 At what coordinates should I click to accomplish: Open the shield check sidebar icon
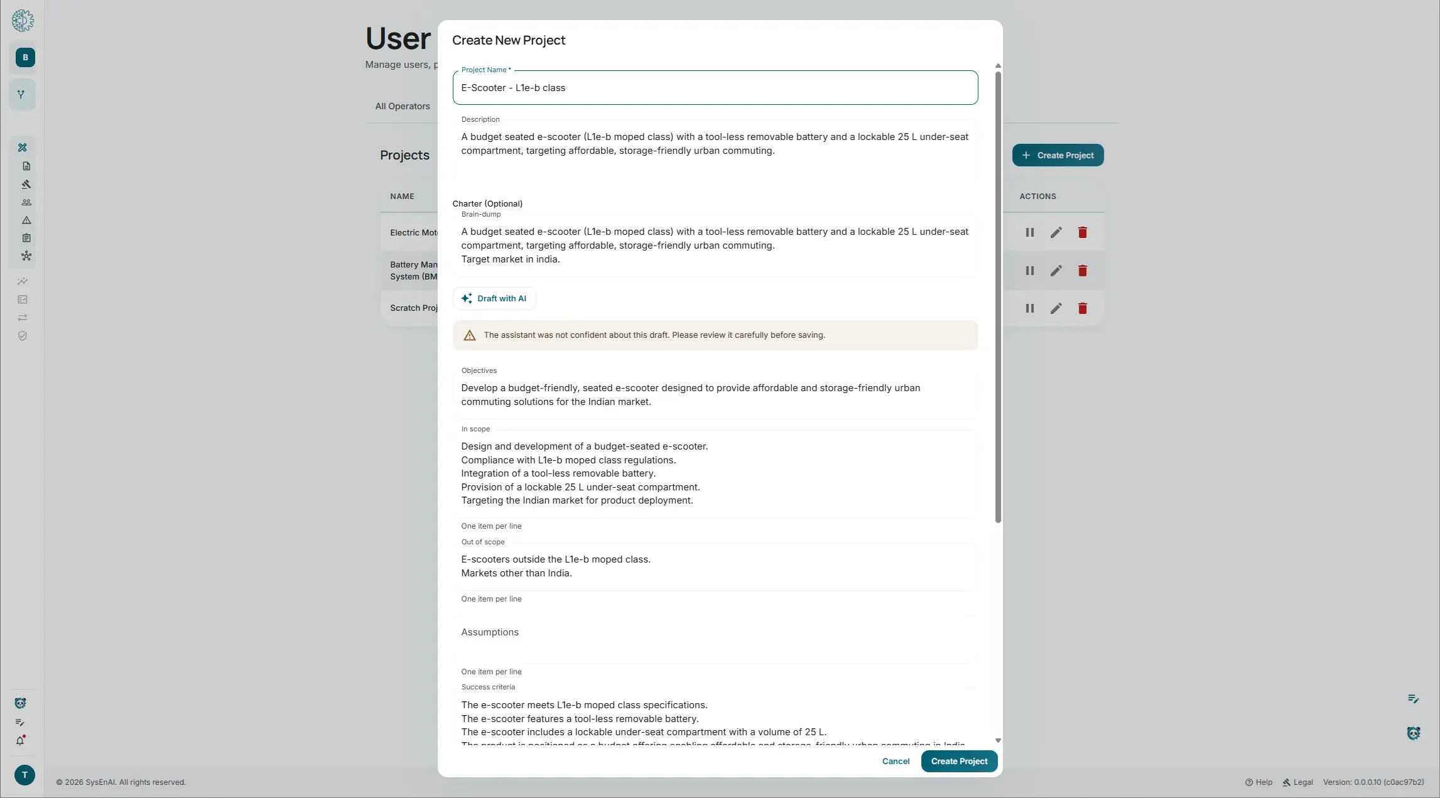click(23, 336)
